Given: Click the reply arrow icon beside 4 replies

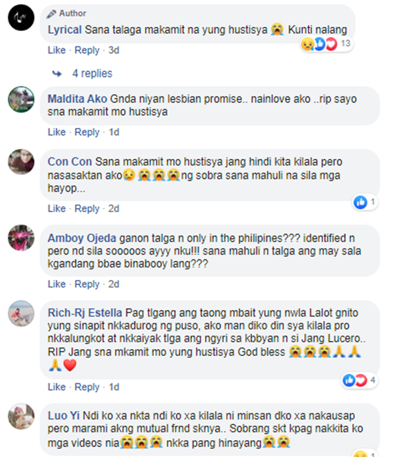Looking at the screenshot, I should coord(57,73).
